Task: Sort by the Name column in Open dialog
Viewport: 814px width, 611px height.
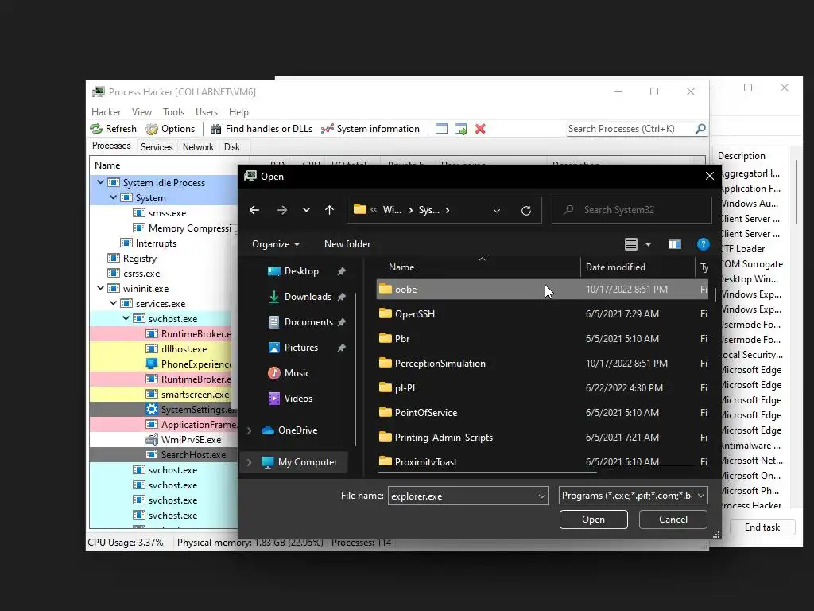Action: coord(478,267)
